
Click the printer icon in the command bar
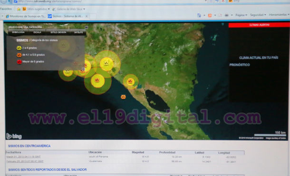point(227,15)
